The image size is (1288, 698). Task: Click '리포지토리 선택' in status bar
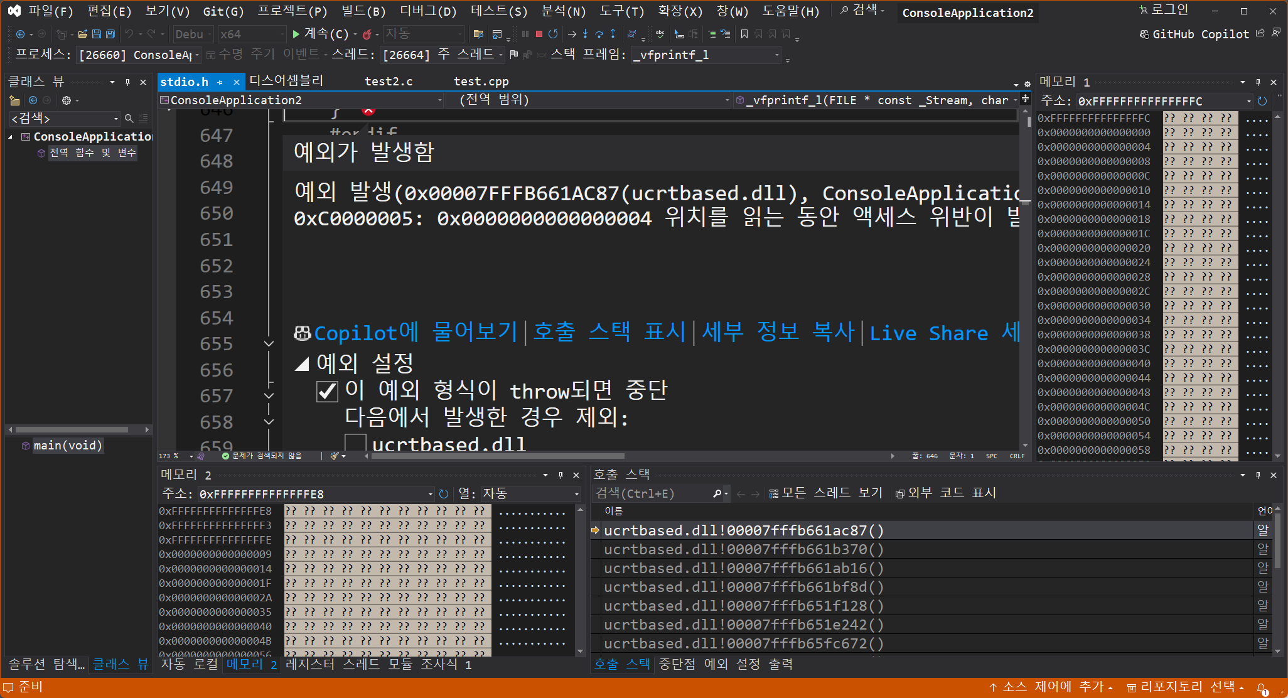(1186, 687)
